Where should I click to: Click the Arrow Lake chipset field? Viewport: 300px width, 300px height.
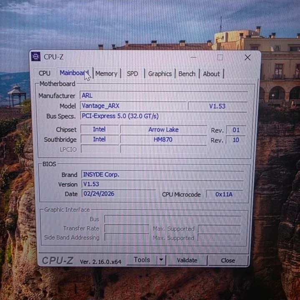tap(164, 130)
